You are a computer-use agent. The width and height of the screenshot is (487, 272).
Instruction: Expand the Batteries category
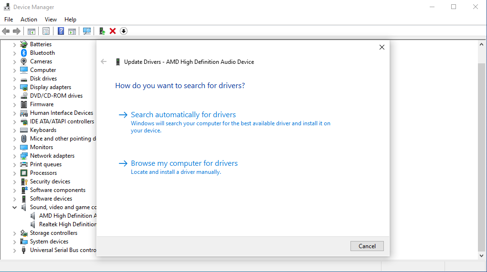14,45
